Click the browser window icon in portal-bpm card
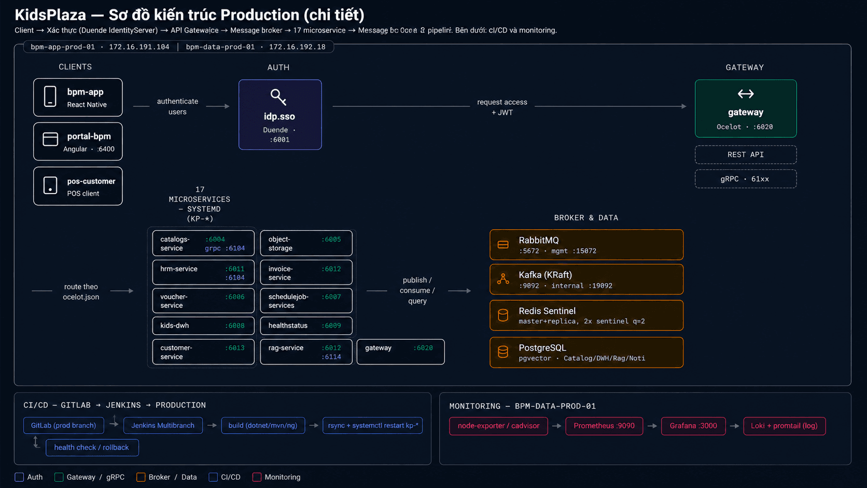867x488 pixels. (x=50, y=139)
